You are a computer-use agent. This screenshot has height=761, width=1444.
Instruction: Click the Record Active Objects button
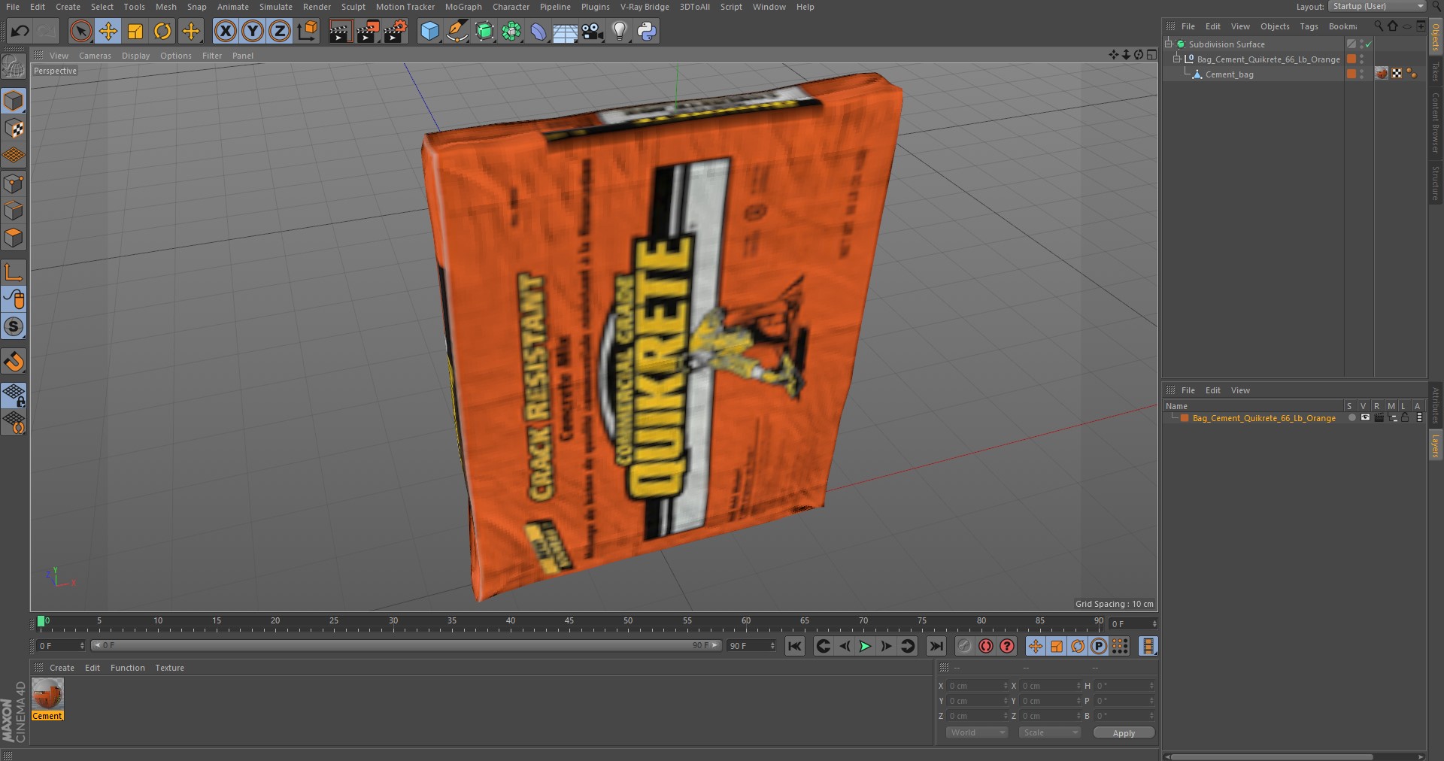pyautogui.click(x=964, y=646)
